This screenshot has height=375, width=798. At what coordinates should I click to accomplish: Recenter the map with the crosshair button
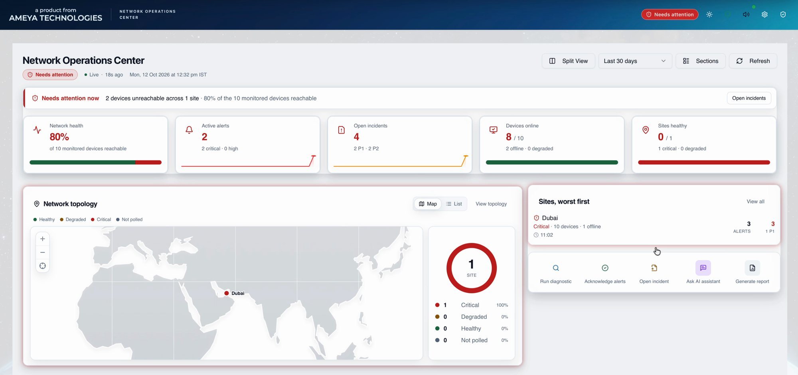point(43,266)
